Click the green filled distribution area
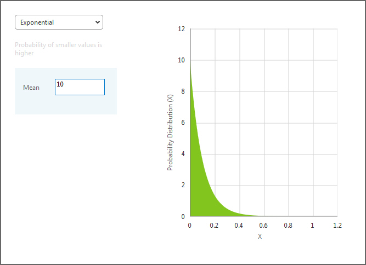366x265 pixels. click(198, 186)
